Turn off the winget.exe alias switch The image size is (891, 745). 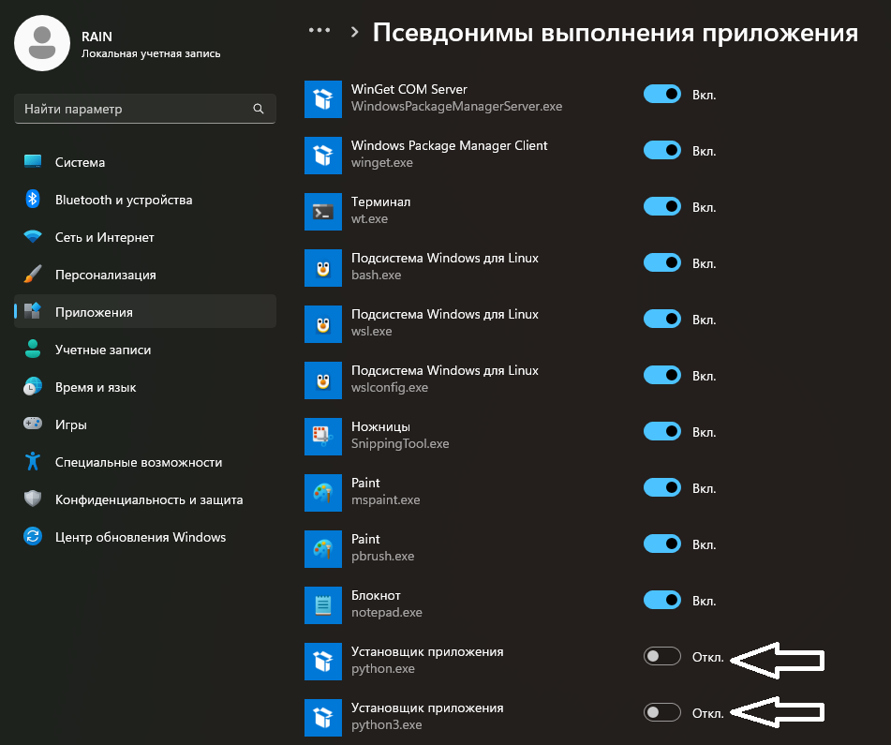click(x=662, y=151)
